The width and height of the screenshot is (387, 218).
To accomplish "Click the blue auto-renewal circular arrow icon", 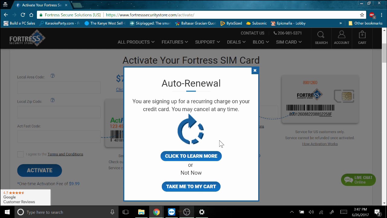I will pos(191,129).
